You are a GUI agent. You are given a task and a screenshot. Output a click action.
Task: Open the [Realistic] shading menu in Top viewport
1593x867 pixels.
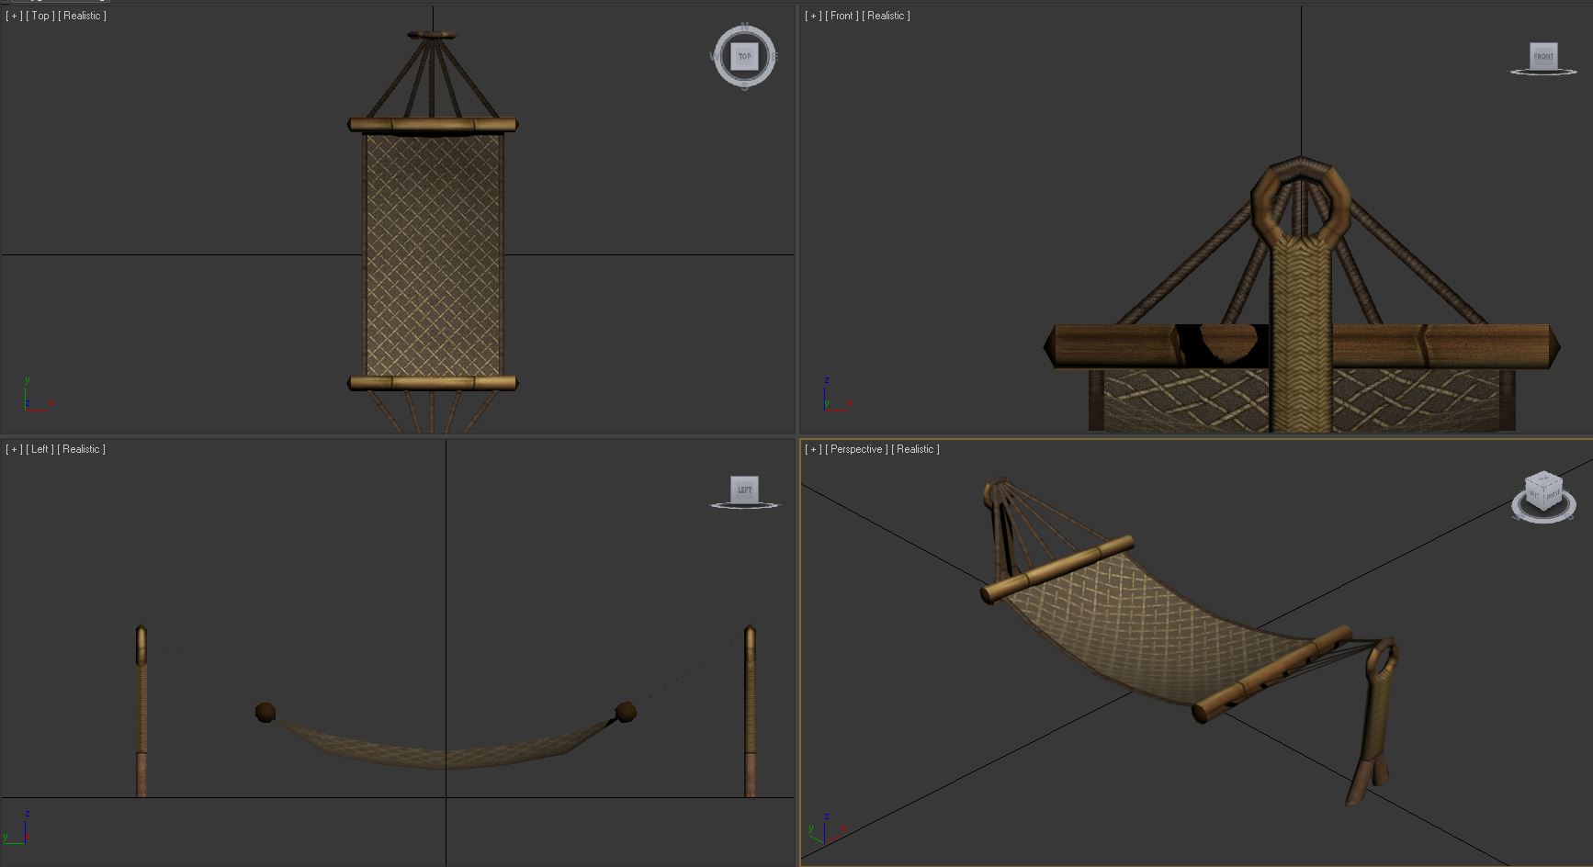pyautogui.click(x=82, y=16)
